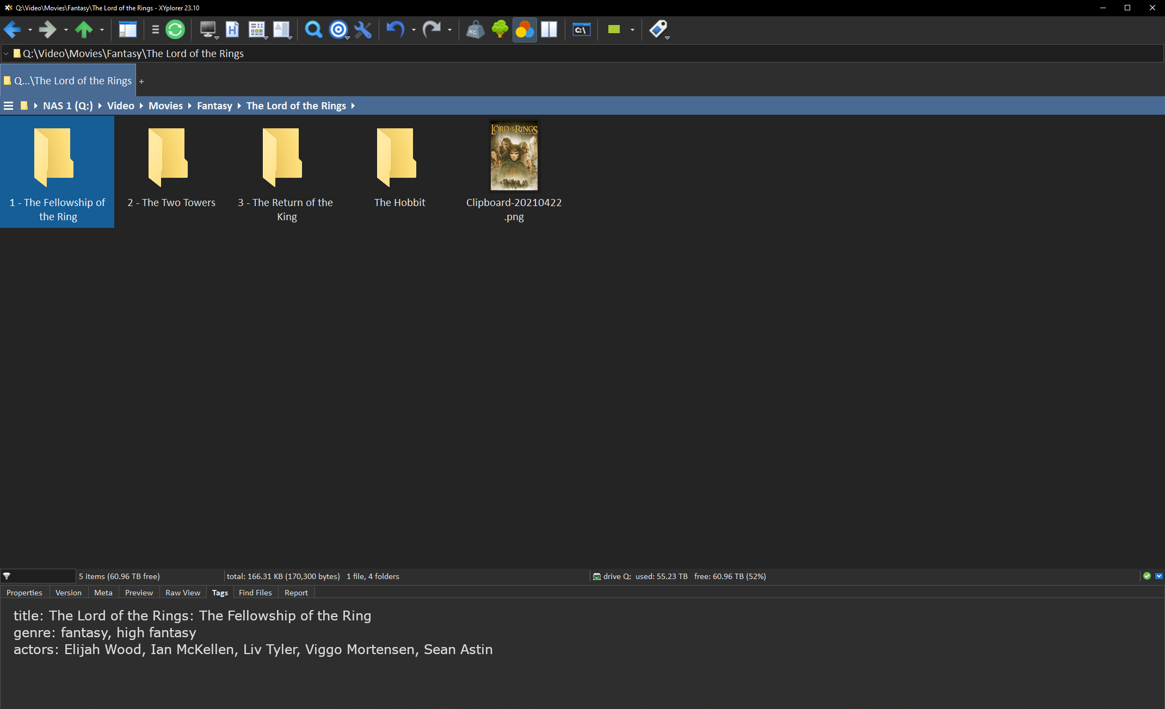Click the Undo arrow icon

click(395, 29)
